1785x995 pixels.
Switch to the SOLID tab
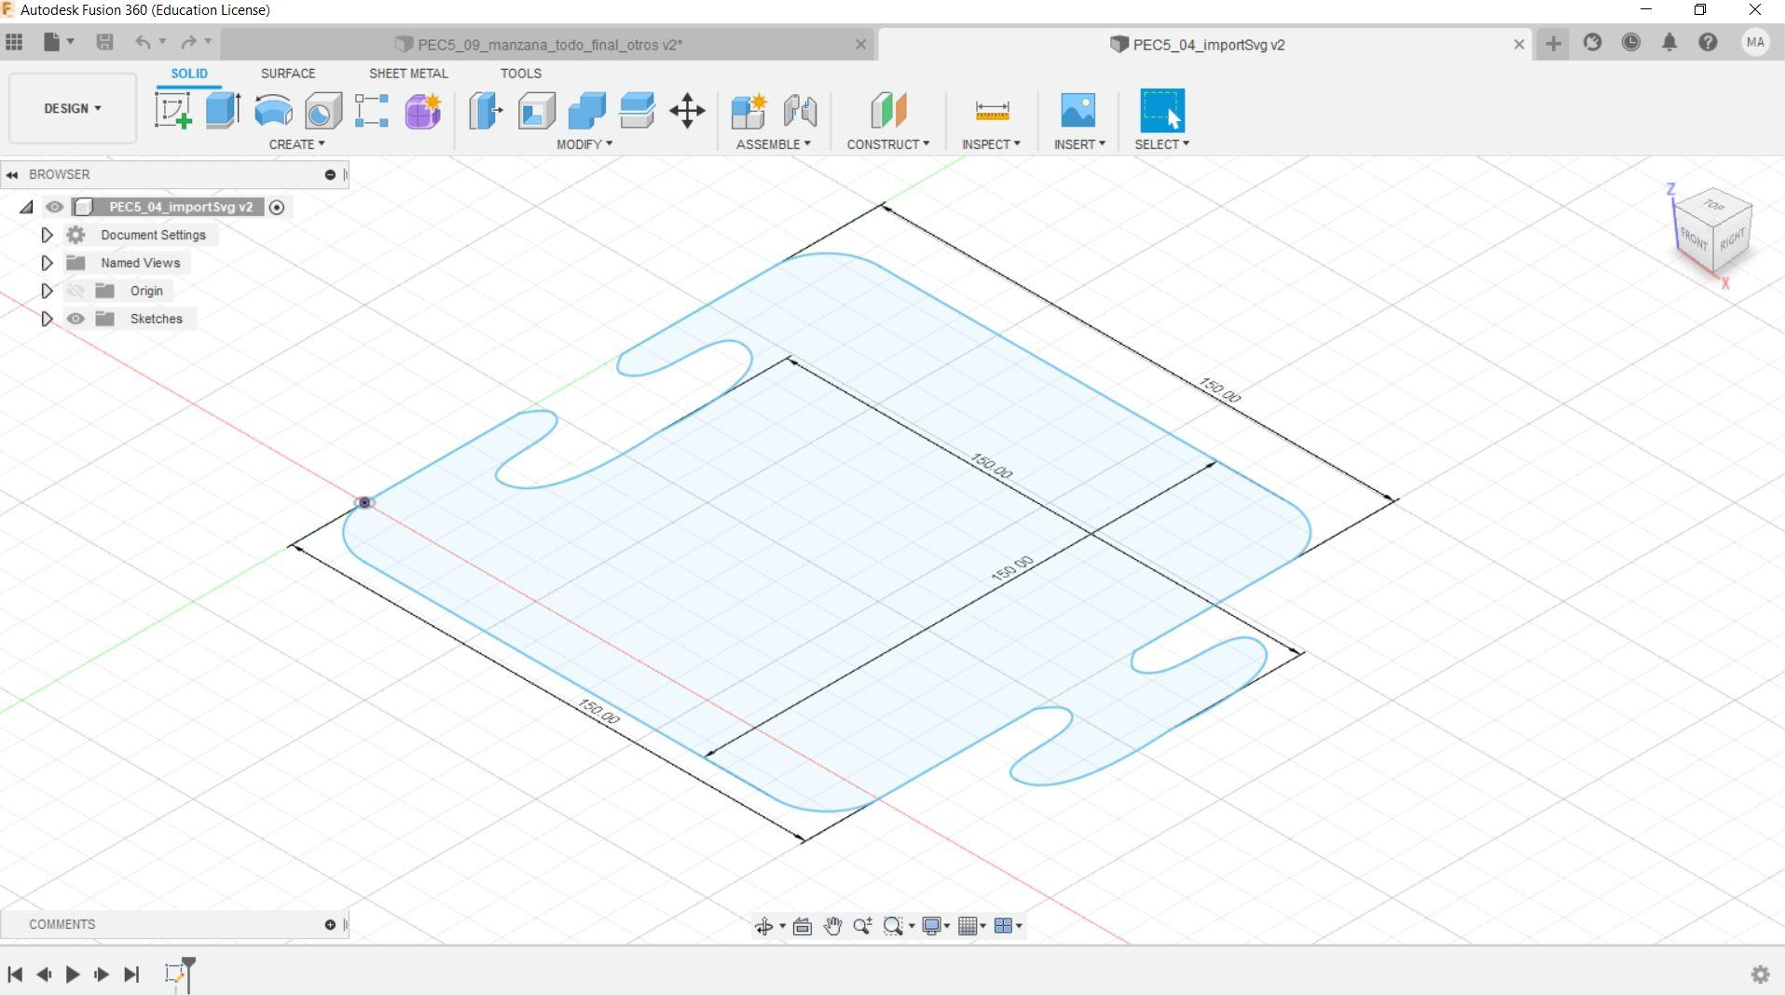(x=189, y=74)
